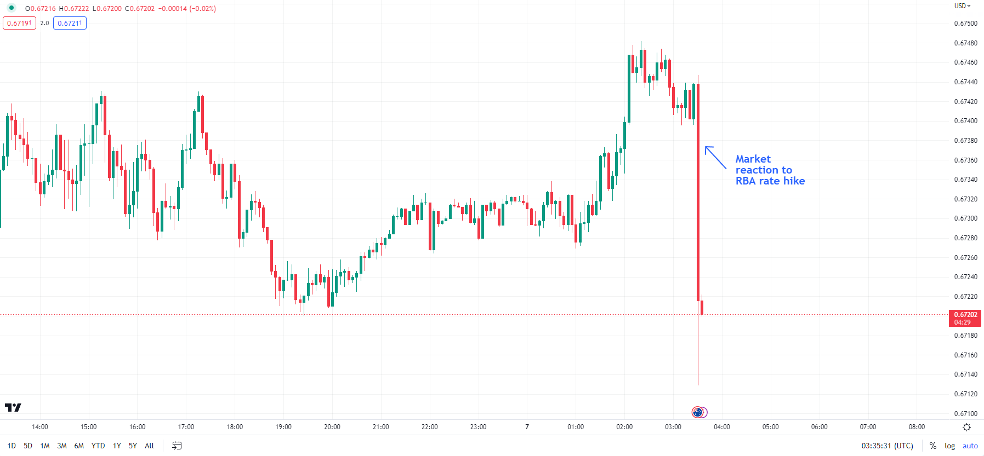Open chart settings gear icon

coord(966,427)
